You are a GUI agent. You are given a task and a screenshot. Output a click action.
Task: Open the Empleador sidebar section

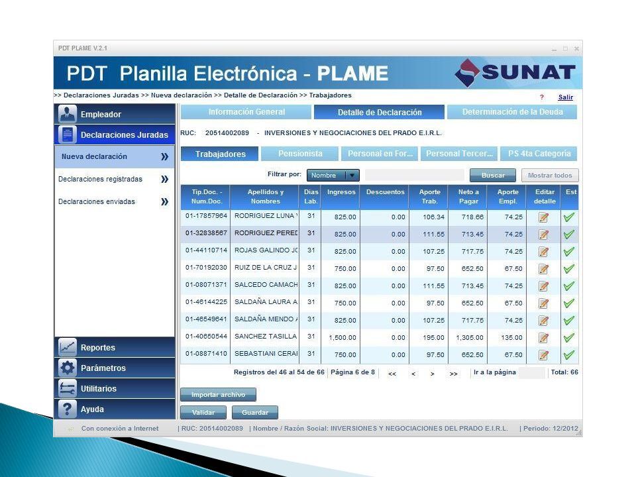[115, 114]
